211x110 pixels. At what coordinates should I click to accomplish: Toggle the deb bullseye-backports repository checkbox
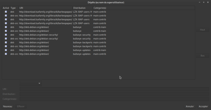6,42
